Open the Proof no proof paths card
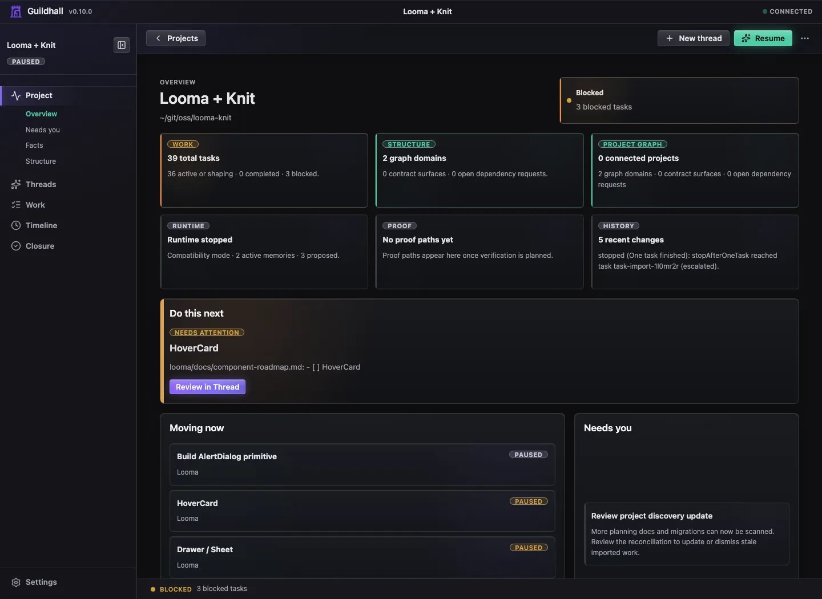The height and width of the screenshot is (599, 822). [x=479, y=252]
